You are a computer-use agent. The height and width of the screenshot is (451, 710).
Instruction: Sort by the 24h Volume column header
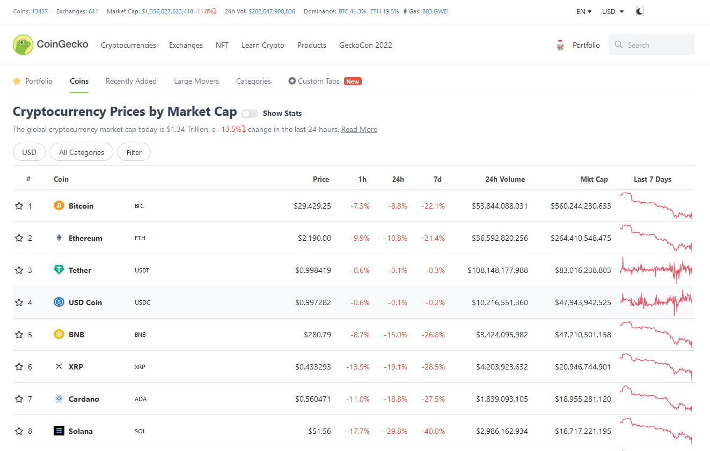point(505,179)
